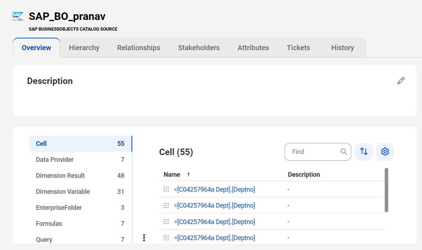Open the first =[C04257964a Dept].[Deptno] link
This screenshot has width=422, height=250.
(215, 190)
